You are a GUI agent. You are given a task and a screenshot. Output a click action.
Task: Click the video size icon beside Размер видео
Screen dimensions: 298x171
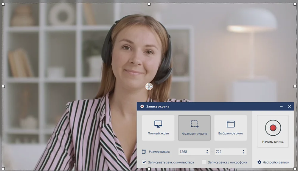click(x=144, y=152)
